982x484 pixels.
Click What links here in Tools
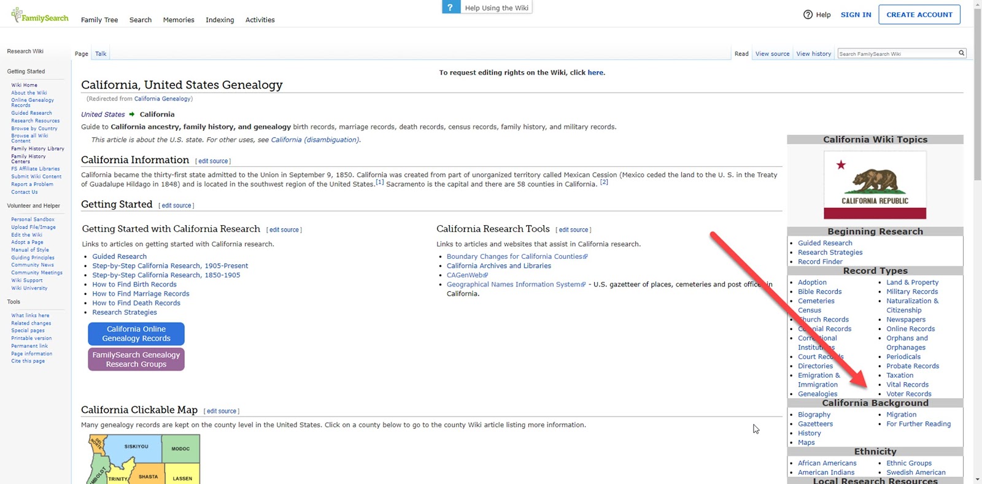[30, 316]
